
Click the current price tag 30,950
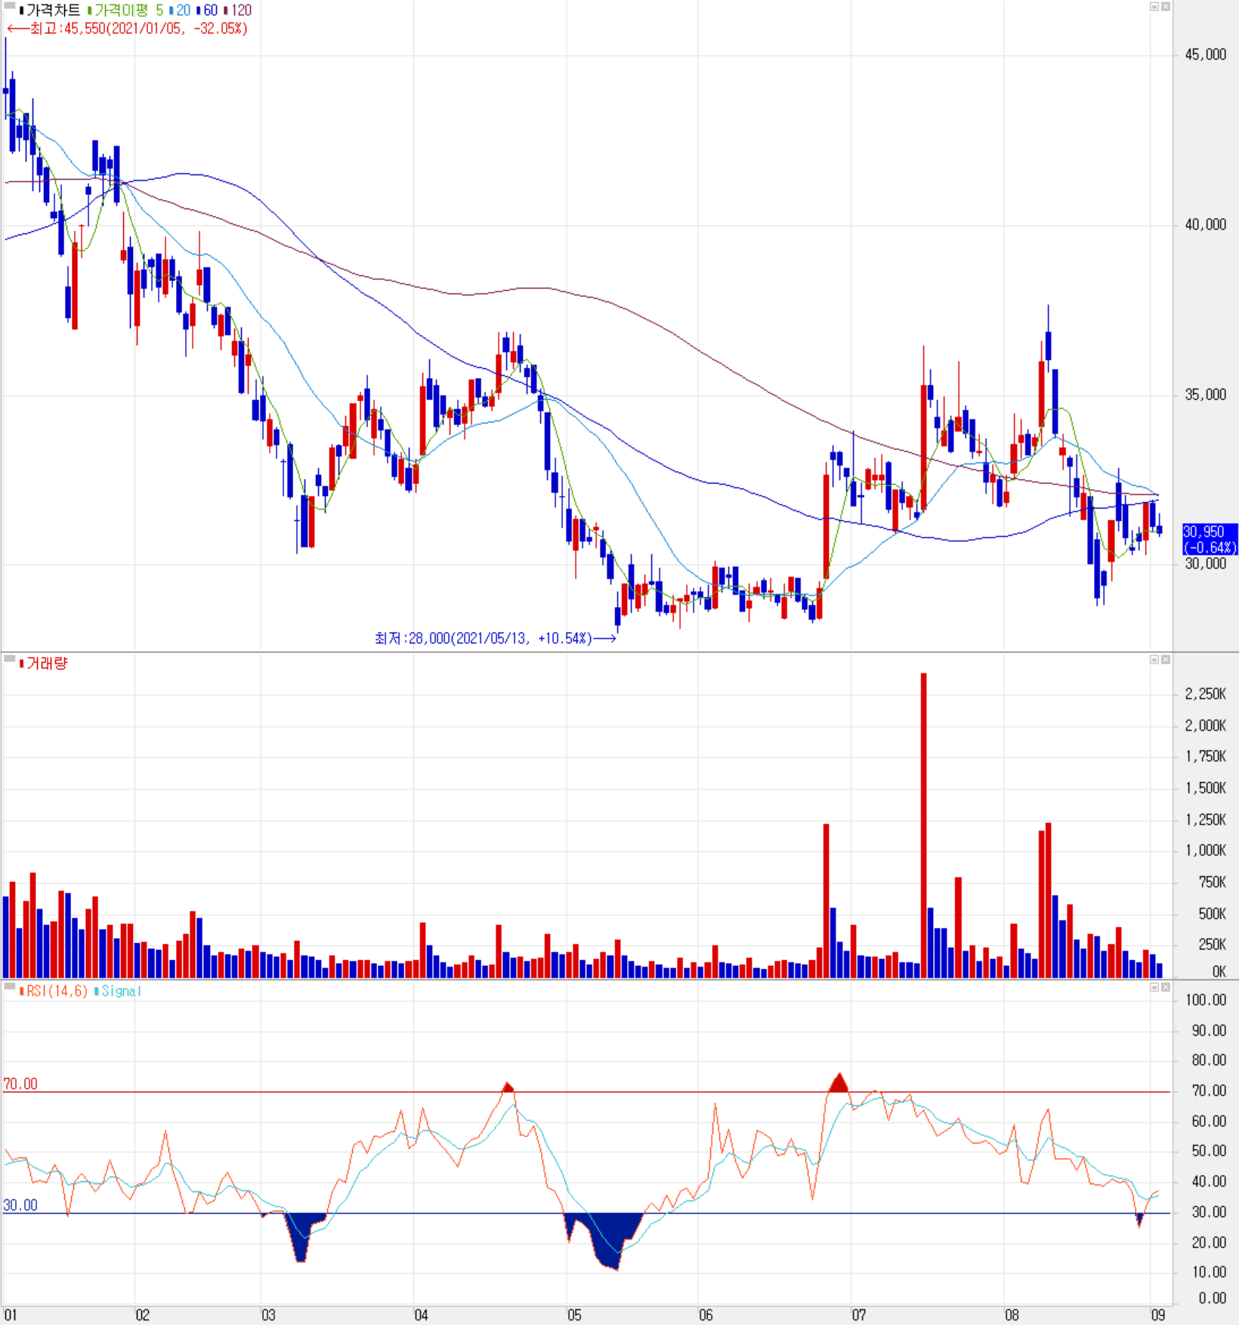(x=1210, y=540)
